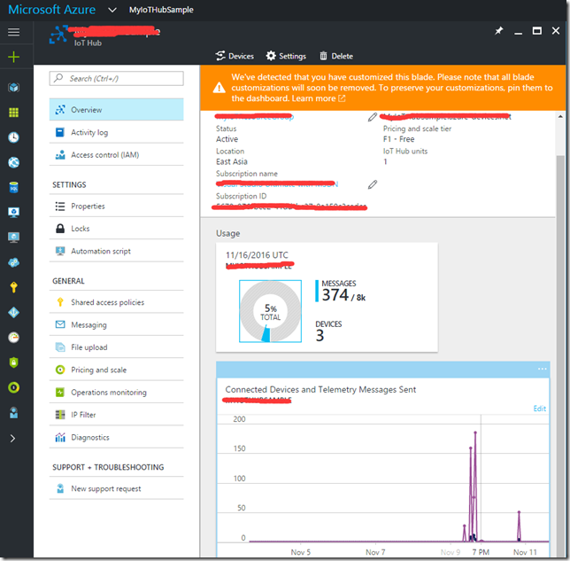Viewport: 570px width, 561px height.
Task: Open Shared access policies
Action: (116, 302)
